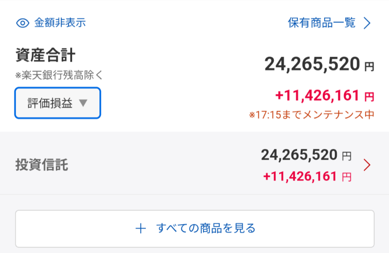This screenshot has width=389, height=253.
Task: Open the 投資信託 category label
Action: [x=41, y=165]
